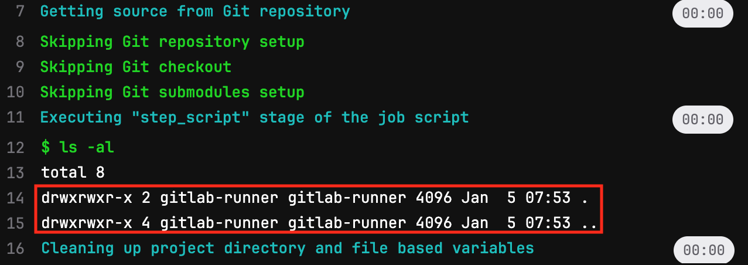Screen dimensions: 748x265
Task: Open line number 7 anchor link
Action: coord(20,11)
